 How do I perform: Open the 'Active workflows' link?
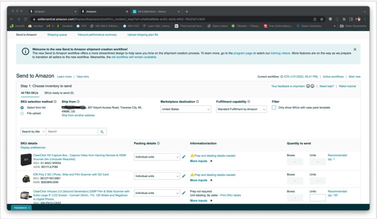click(333, 77)
